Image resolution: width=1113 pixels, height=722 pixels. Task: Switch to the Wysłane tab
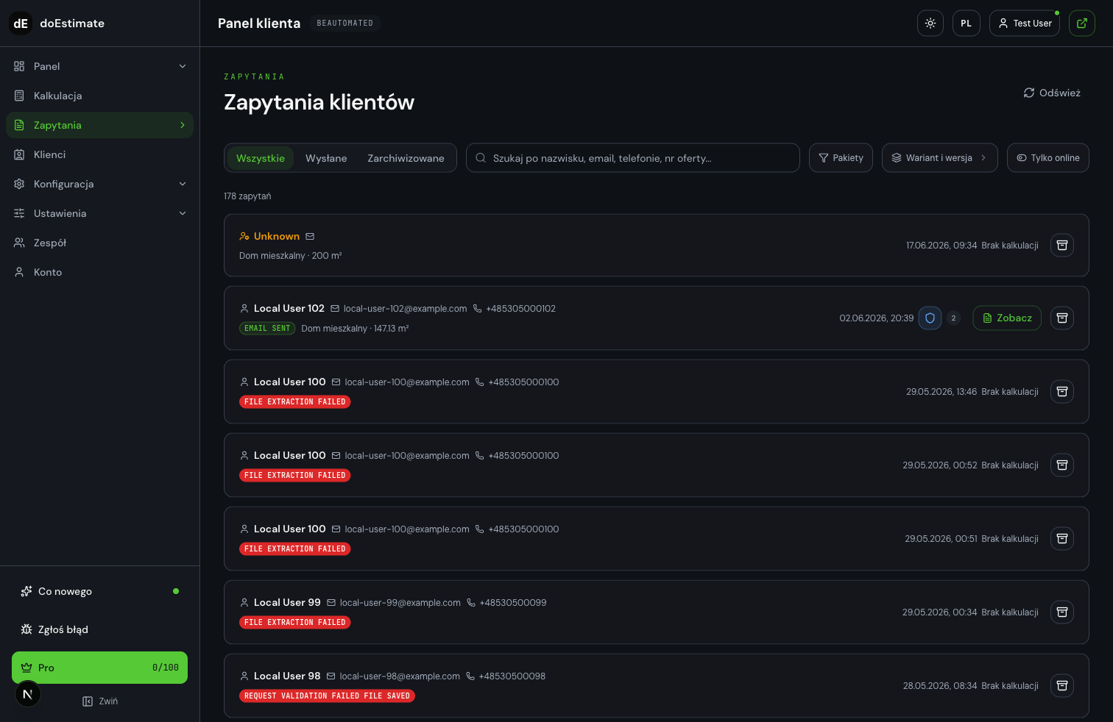pos(326,158)
